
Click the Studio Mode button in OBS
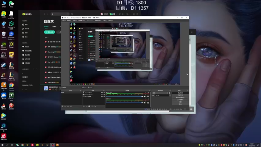click(180, 100)
